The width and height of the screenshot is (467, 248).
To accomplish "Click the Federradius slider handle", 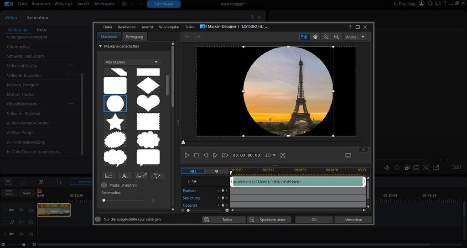I will coord(104,200).
